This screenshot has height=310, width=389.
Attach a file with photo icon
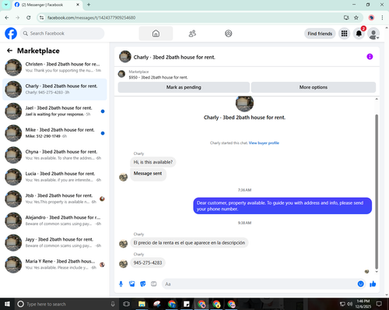pos(132,284)
